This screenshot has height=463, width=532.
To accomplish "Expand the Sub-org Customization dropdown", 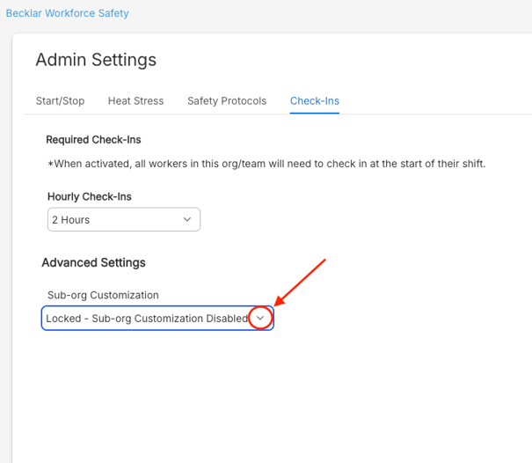I will coord(157,319).
